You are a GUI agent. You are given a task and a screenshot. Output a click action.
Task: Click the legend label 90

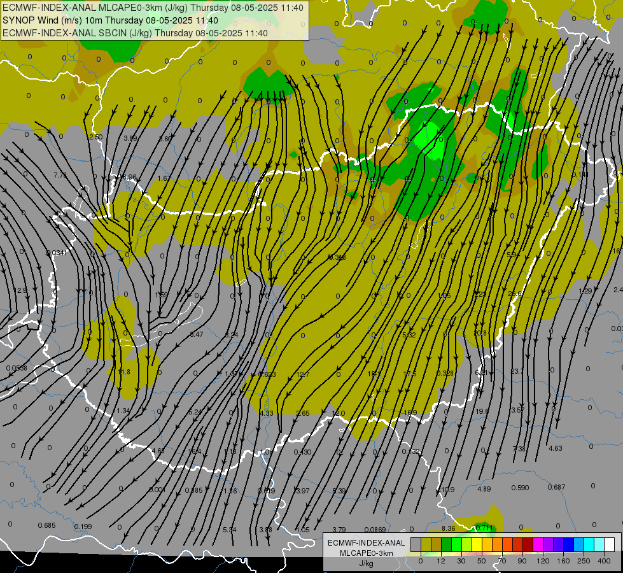[x=522, y=561]
